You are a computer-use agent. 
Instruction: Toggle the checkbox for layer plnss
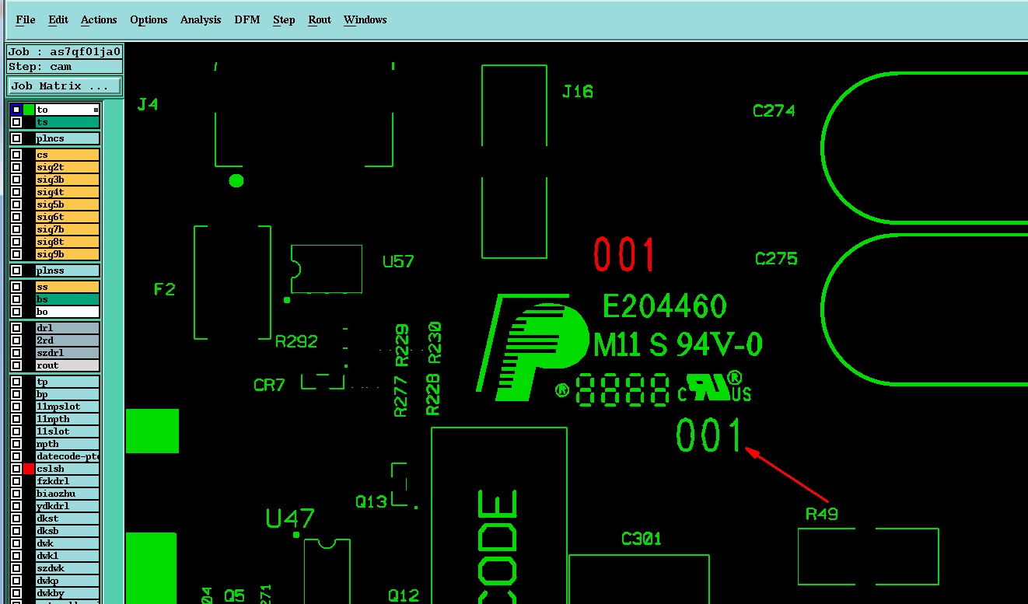click(x=16, y=271)
